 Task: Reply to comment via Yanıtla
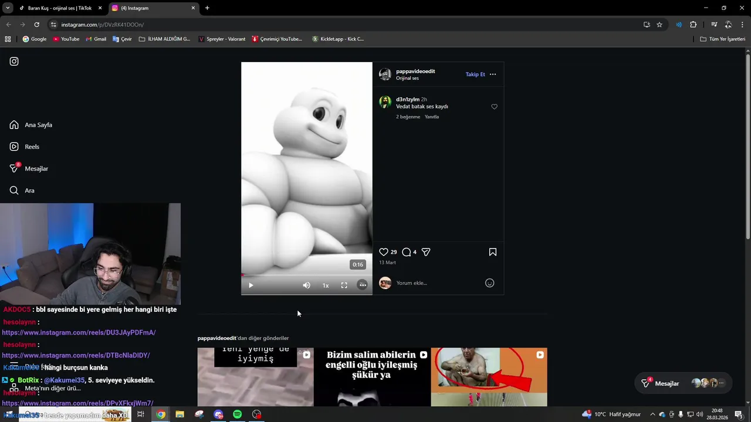pyautogui.click(x=432, y=117)
